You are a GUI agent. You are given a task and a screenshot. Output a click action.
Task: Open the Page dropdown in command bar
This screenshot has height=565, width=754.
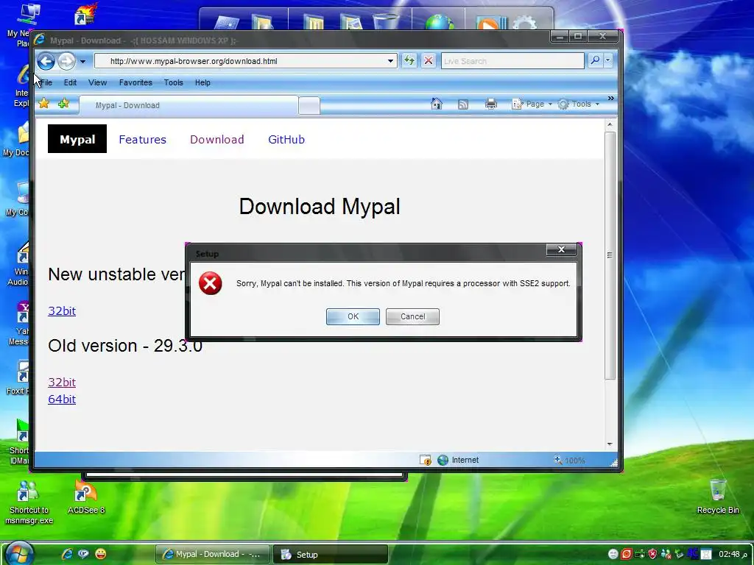[532, 104]
